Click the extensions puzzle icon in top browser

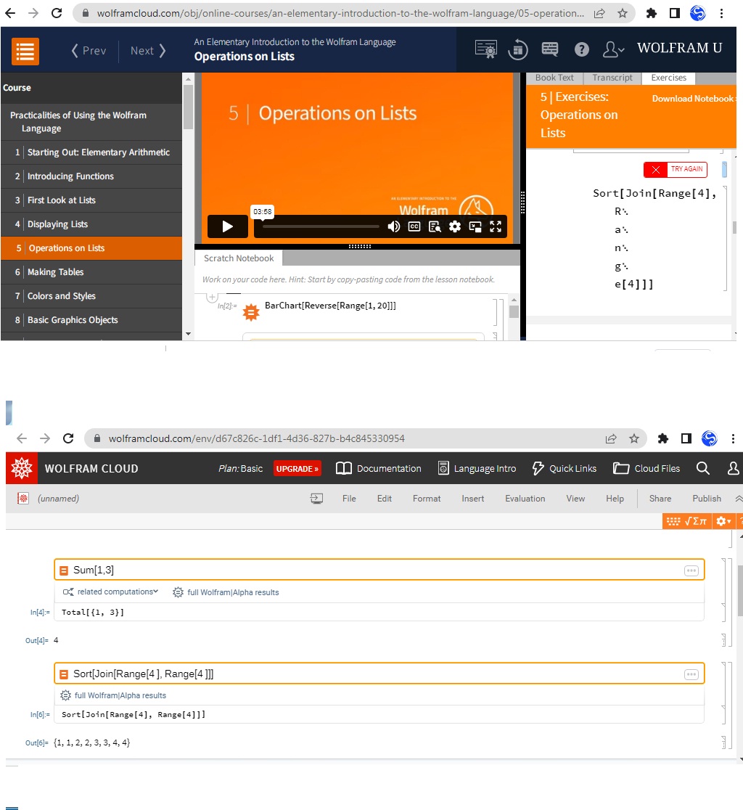pos(652,14)
